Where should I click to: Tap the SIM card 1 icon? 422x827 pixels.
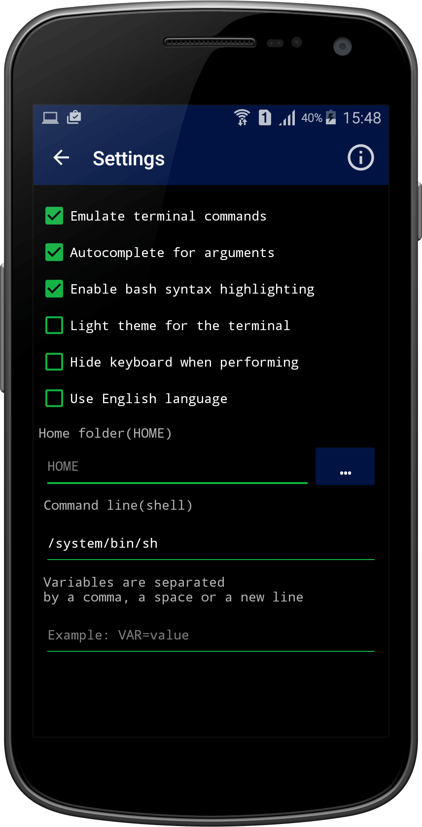(x=265, y=118)
